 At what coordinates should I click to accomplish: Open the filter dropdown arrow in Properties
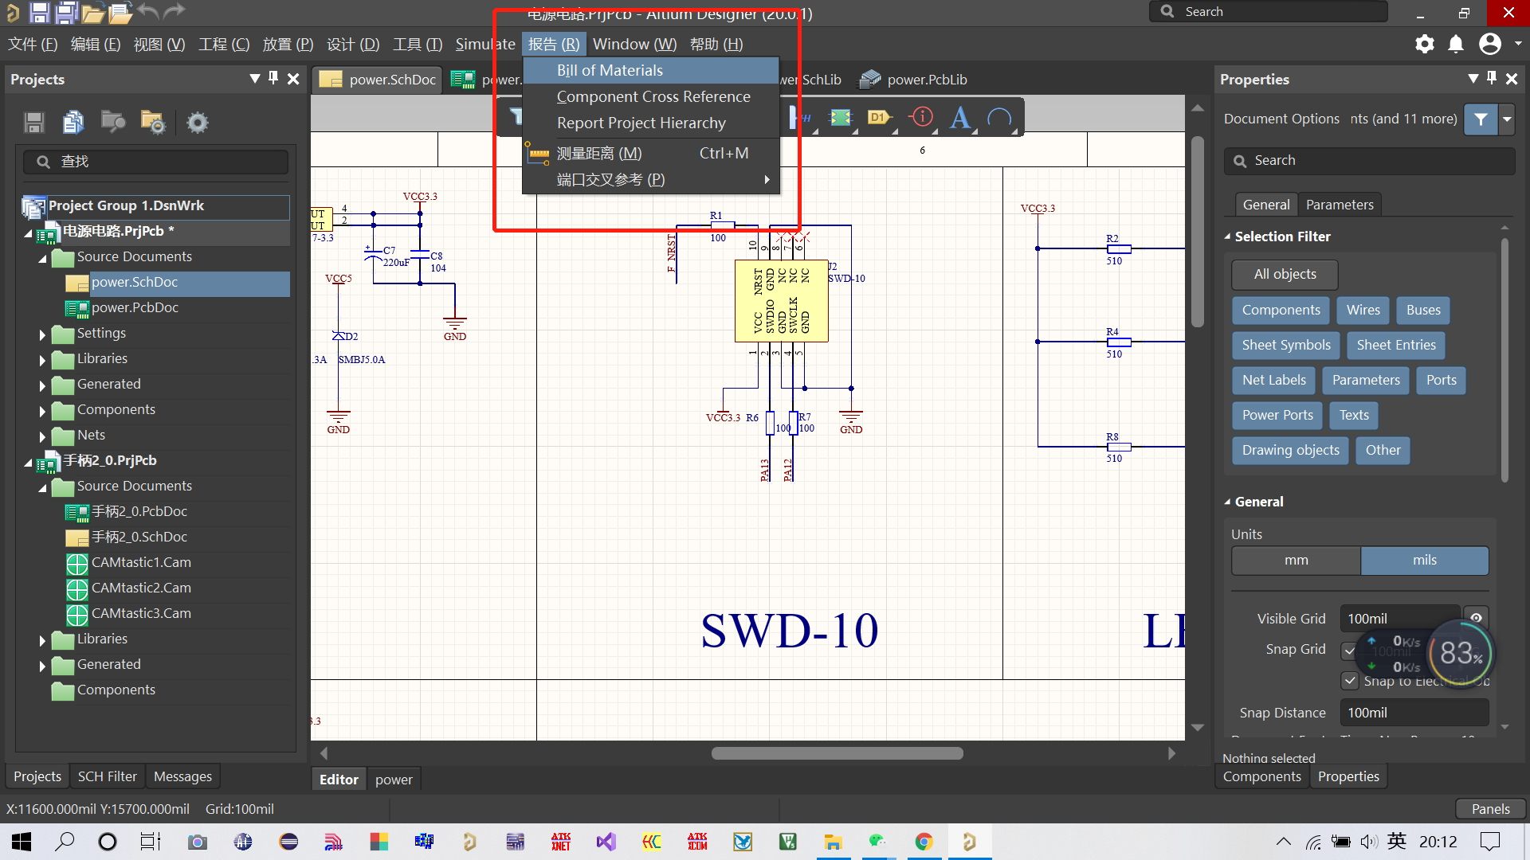click(1507, 119)
